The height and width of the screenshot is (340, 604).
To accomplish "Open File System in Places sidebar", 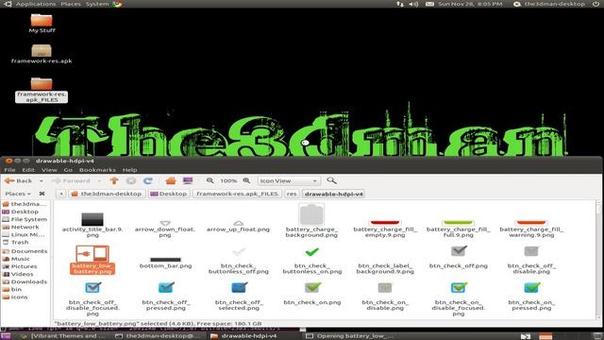I will pos(25,219).
